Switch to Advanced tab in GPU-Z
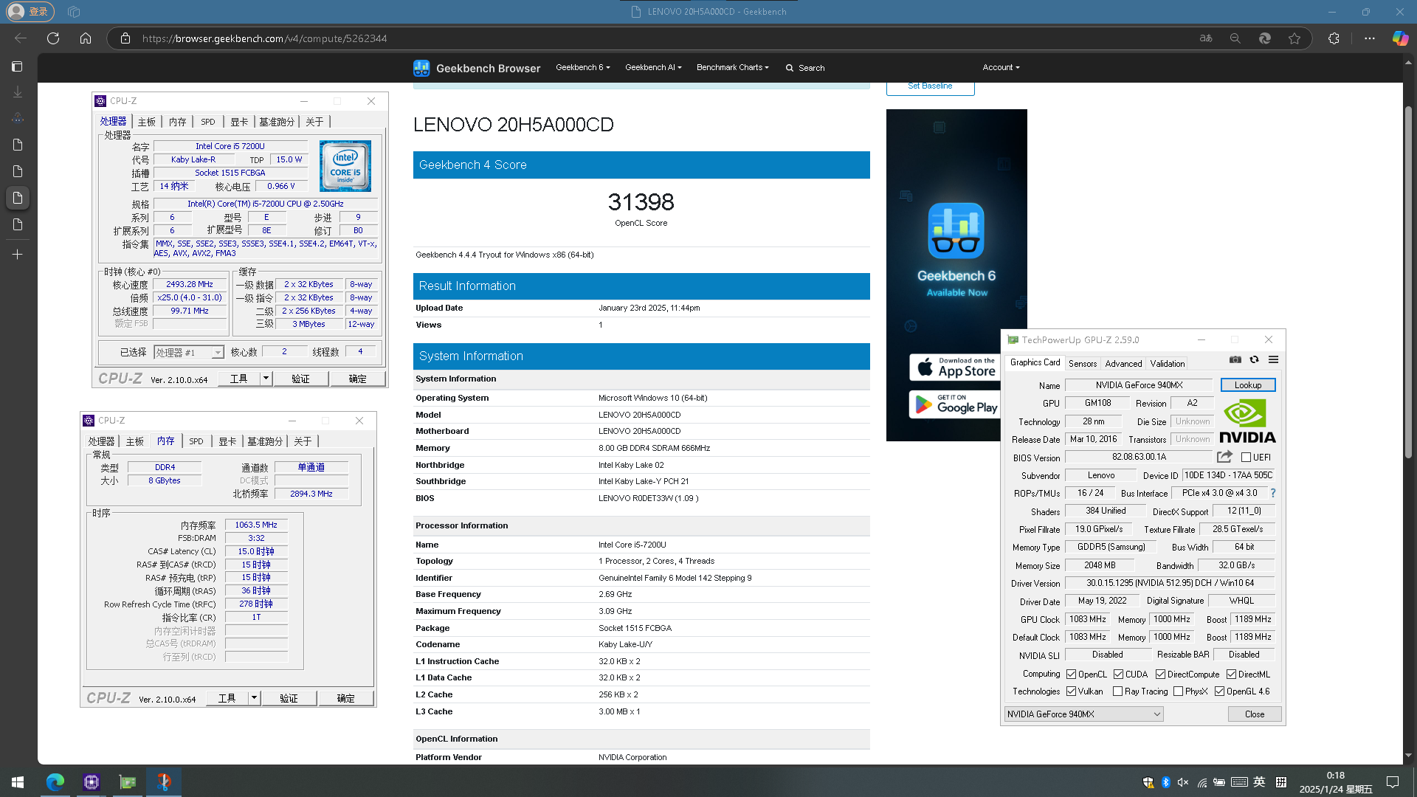The width and height of the screenshot is (1417, 797). (x=1123, y=363)
